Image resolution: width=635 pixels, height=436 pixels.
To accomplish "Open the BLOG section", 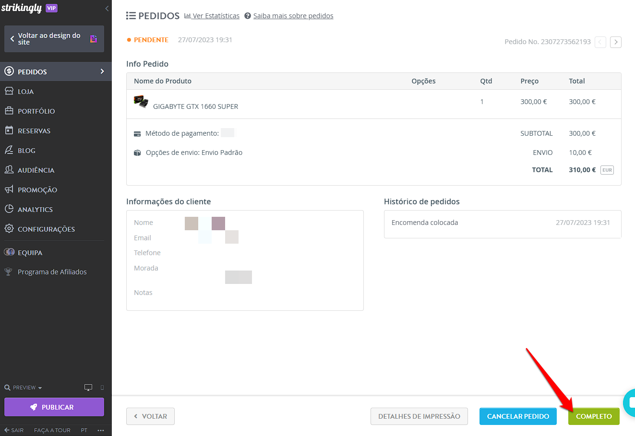I will (56, 150).
